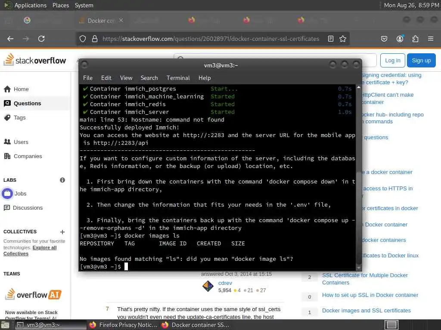This screenshot has width=441, height=330.
Task: Select the Docker container browser tab
Action: tap(100, 21)
